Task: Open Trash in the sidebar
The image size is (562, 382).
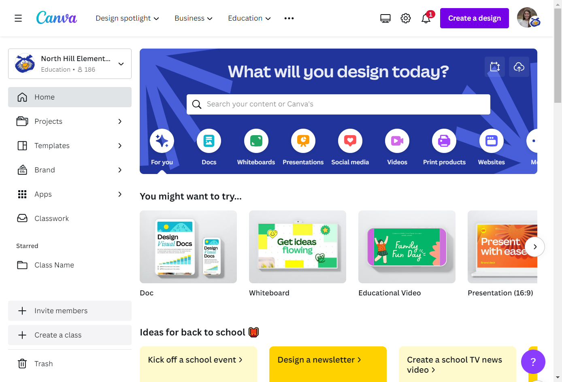Action: [70, 364]
